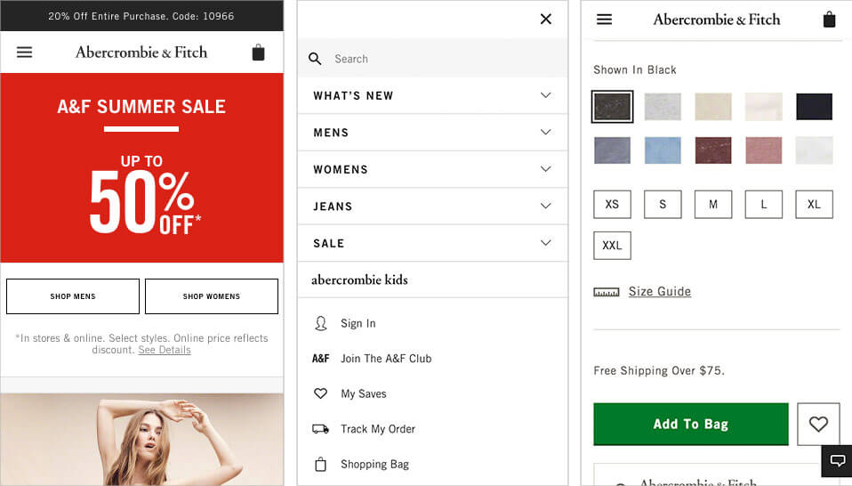Click Sign In text
The height and width of the screenshot is (486, 852).
coord(358,323)
